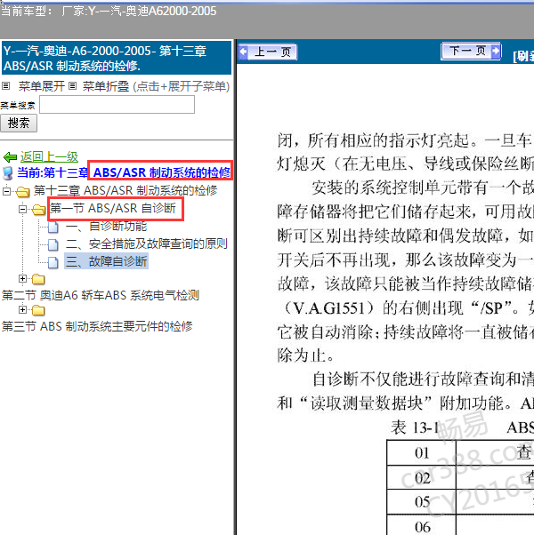Click the 上一页 previous page button
The width and height of the screenshot is (534, 535).
click(x=268, y=52)
